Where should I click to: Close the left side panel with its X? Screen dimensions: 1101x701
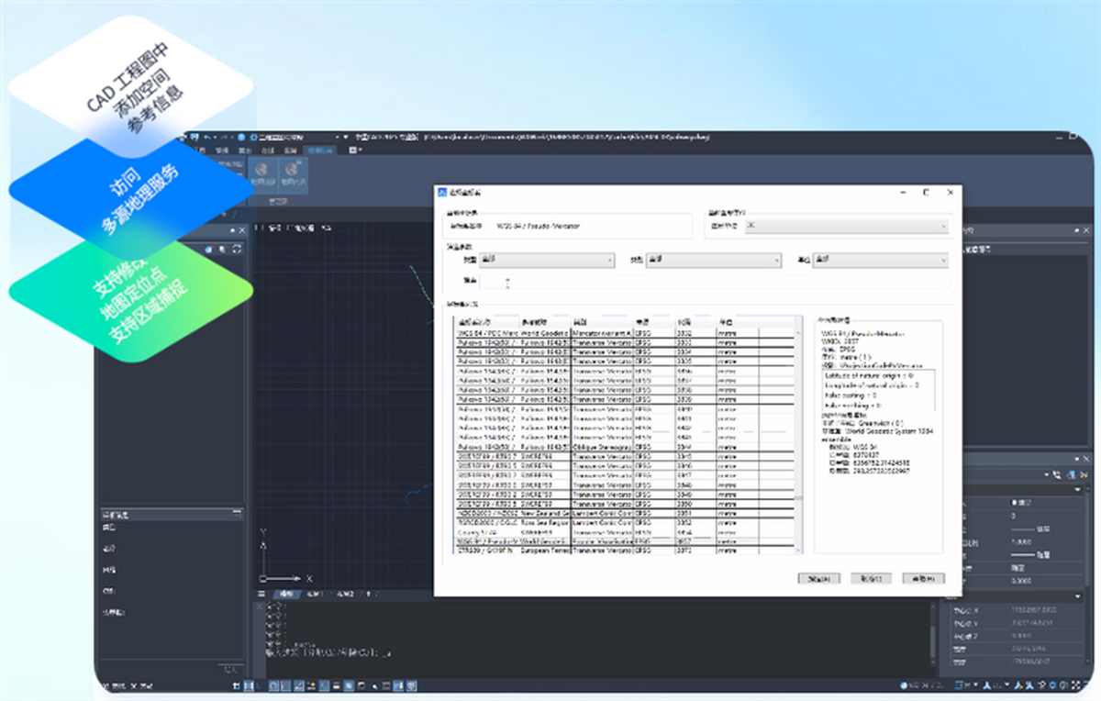(241, 229)
